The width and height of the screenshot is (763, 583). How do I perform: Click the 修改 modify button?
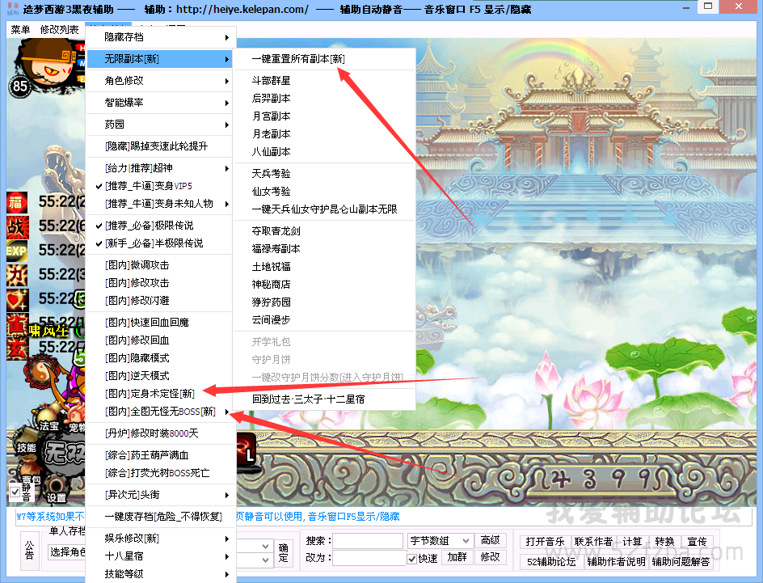490,557
